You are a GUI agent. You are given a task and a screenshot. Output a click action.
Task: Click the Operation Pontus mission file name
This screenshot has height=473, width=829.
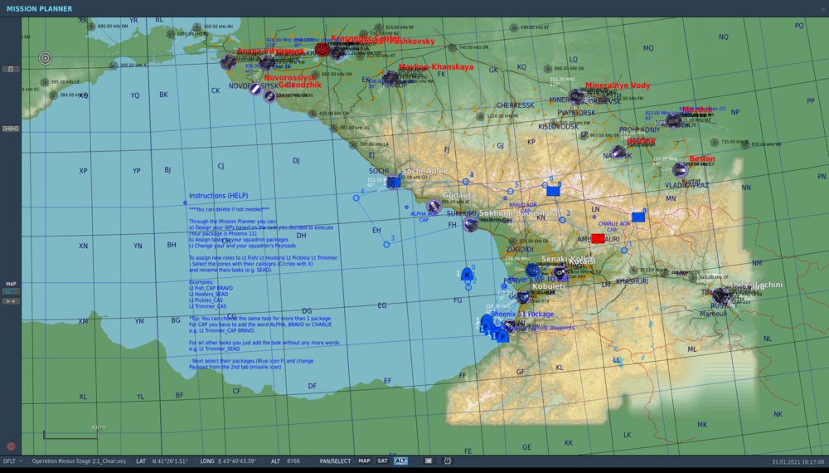click(x=79, y=461)
